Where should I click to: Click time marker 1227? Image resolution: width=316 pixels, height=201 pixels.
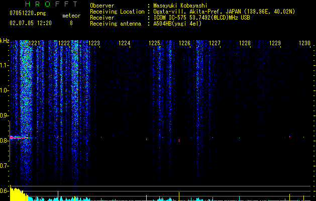tap(215, 43)
